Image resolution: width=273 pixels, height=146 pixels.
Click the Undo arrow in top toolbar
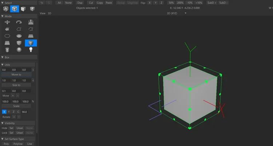(42, 3)
